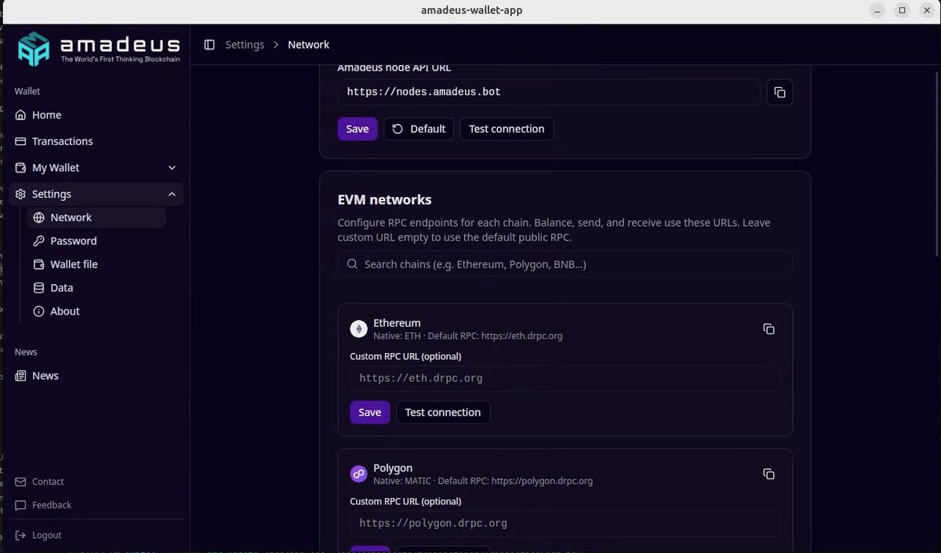The height and width of the screenshot is (553, 941).
Task: Click the Network breadcrumb text
Action: pyautogui.click(x=308, y=45)
